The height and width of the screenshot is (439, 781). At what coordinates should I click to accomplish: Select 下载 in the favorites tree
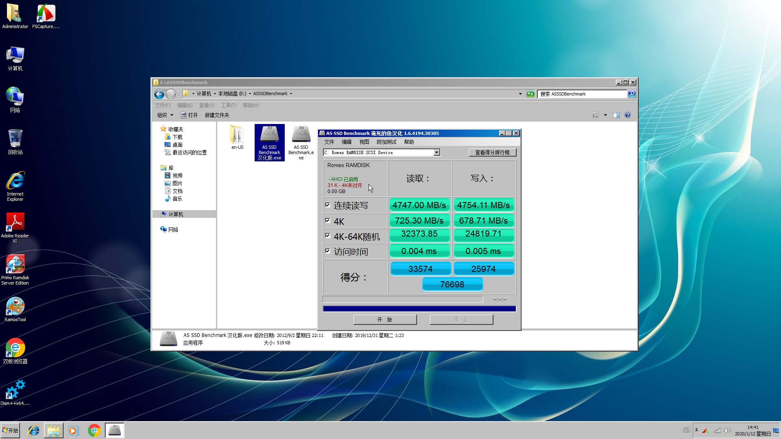point(177,137)
